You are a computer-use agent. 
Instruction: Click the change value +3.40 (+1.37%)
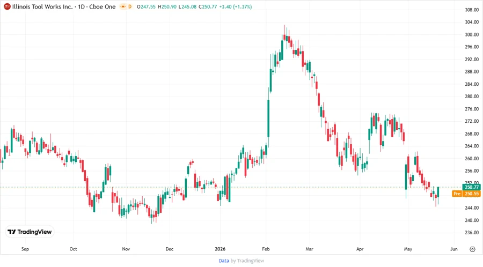[236, 6]
